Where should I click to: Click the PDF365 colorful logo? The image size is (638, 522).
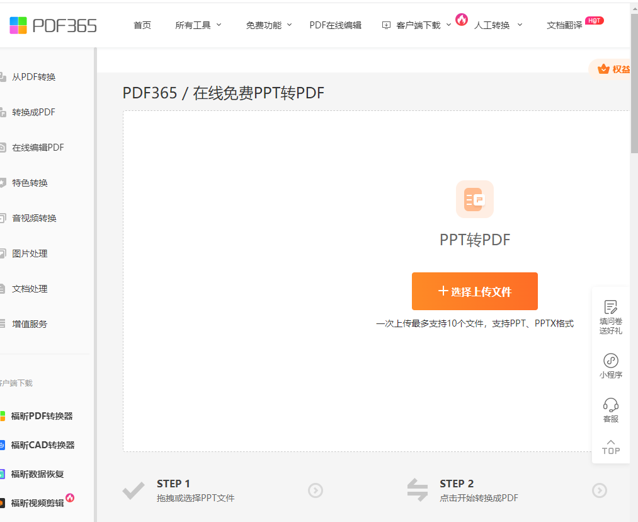18,25
